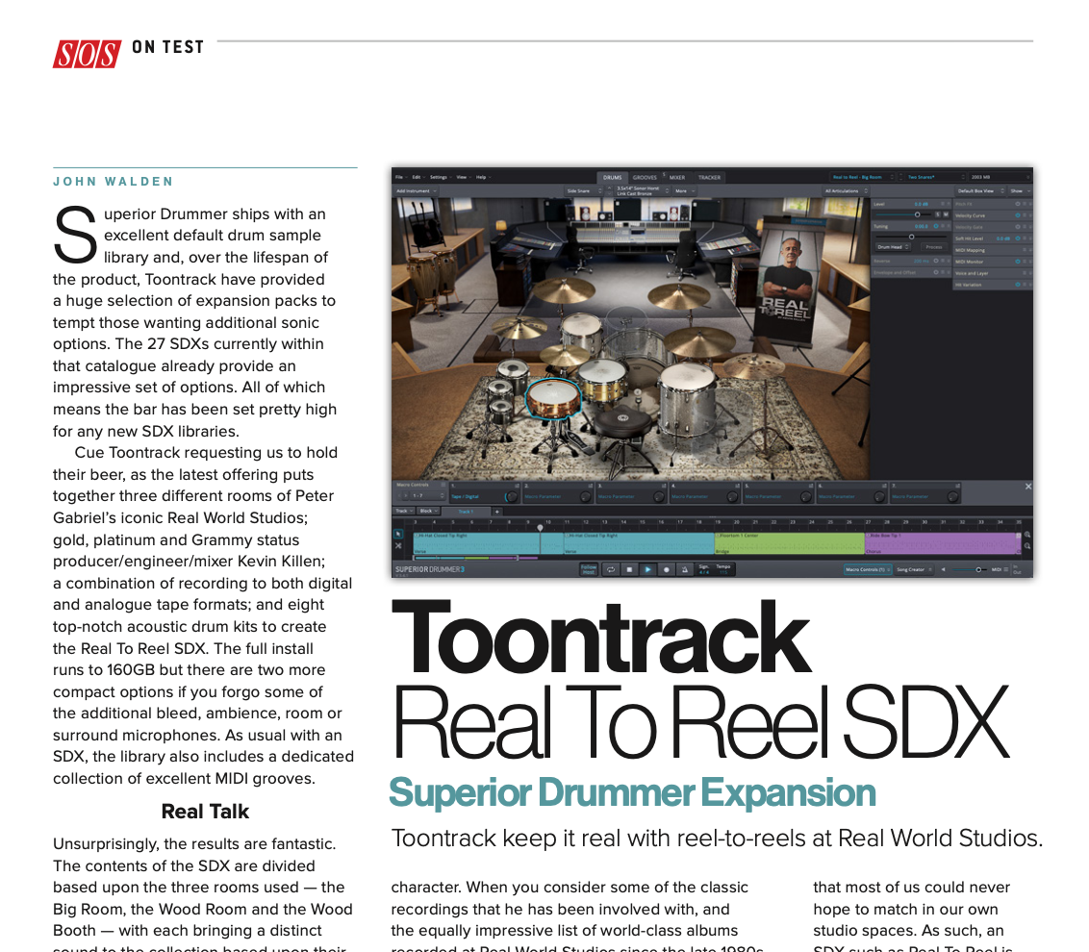1089x952 pixels.
Task: Click the record button in the transport
Action: click(666, 569)
